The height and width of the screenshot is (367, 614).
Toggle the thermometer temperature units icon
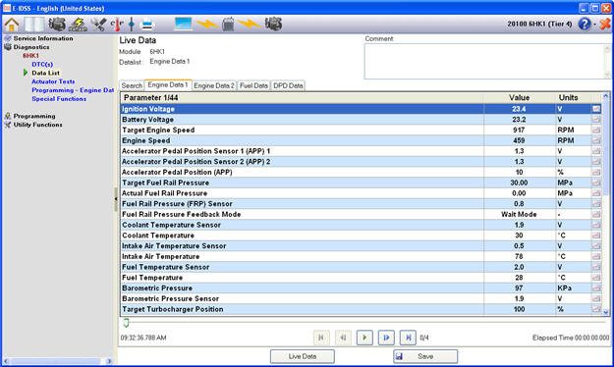click(x=117, y=25)
